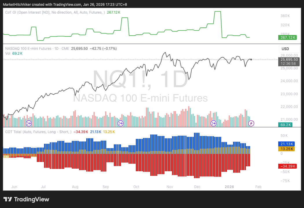304x208 pixels.
Task: Click the −42.75 (−0.17%) change value
Action: pos(103,49)
